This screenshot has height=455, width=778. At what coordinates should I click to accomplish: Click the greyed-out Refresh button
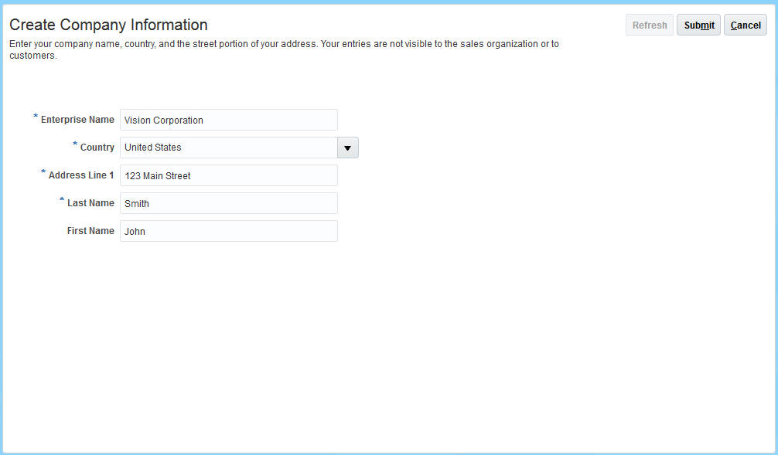tap(649, 25)
